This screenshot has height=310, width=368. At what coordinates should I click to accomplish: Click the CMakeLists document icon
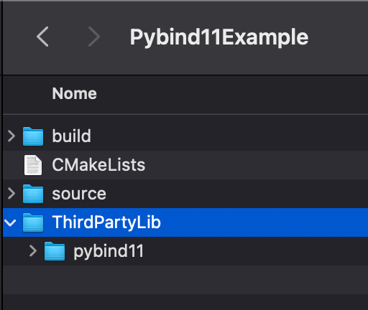click(x=33, y=165)
